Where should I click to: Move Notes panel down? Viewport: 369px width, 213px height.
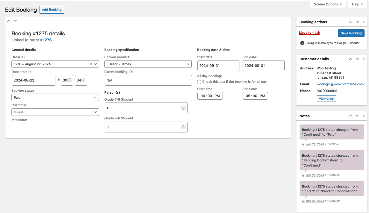pos(357,116)
